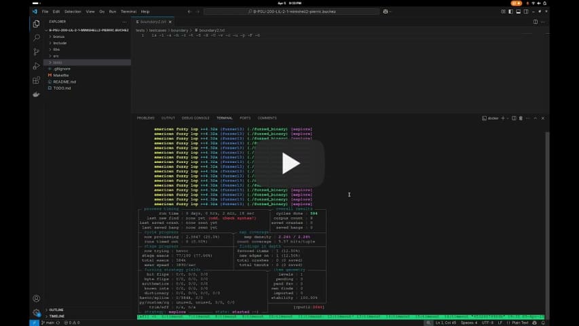Screen dimensions: 579x326
Task: Click the VS Code logo icon
Action: [35, 12]
